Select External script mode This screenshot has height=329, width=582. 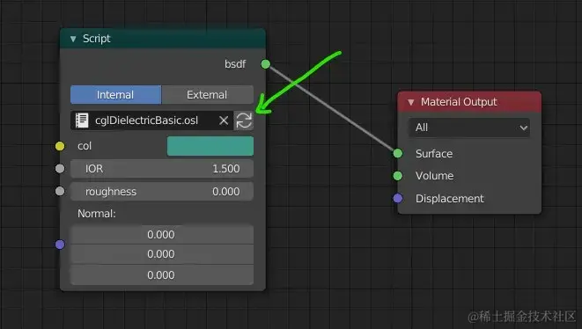pyautogui.click(x=208, y=95)
